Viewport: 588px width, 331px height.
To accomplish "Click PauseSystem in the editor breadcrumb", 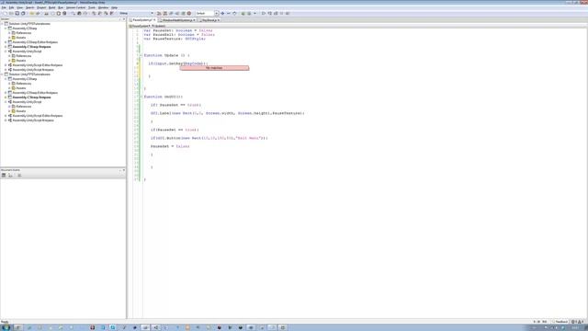I will coord(141,26).
